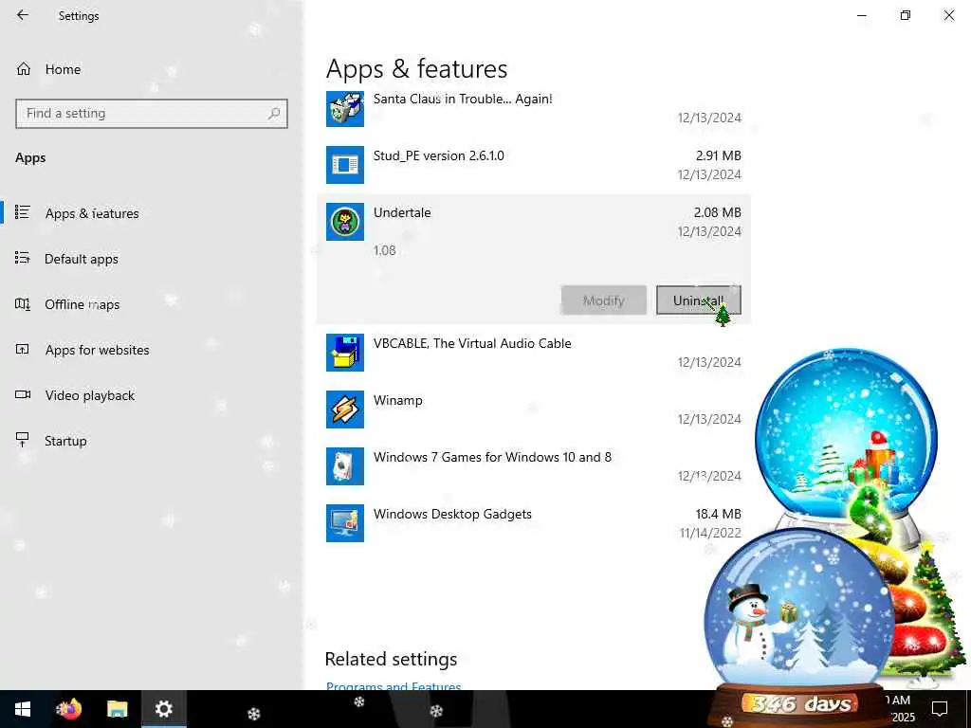Go to Startup settings
Viewport: 971px width, 728px height.
click(65, 441)
